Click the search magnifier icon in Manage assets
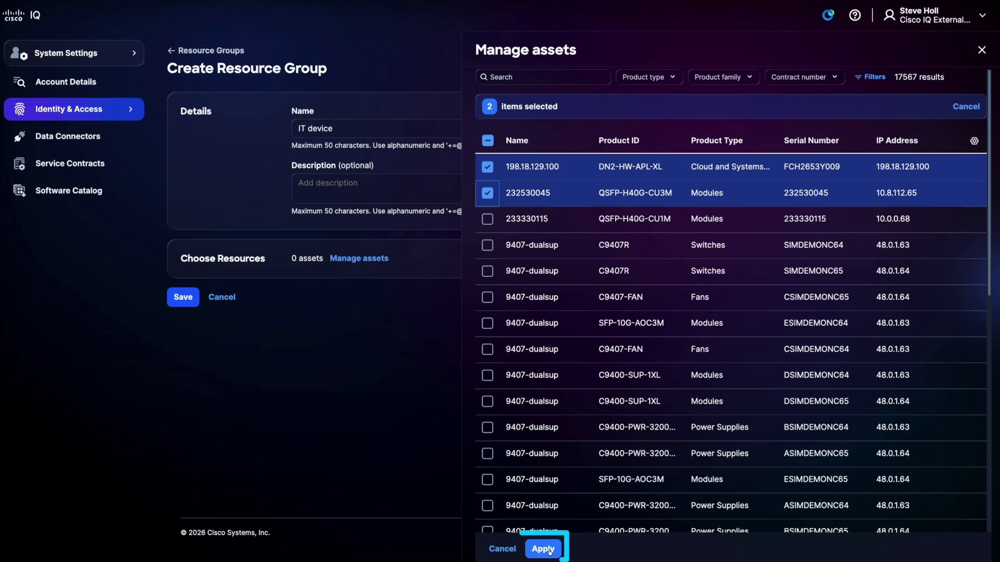1000x562 pixels. pos(484,77)
